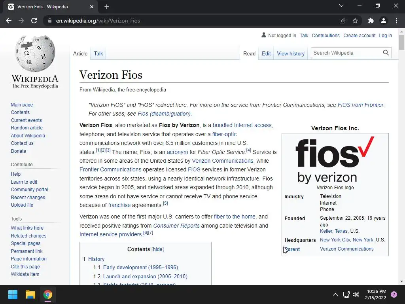Open the Fios (disambiguation) link
This screenshot has height=304, width=405.
[x=164, y=114]
